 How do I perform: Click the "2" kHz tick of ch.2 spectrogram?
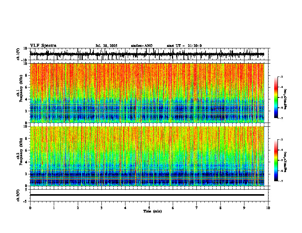pos(26,174)
